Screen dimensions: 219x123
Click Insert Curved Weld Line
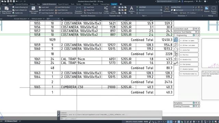[64, 13]
